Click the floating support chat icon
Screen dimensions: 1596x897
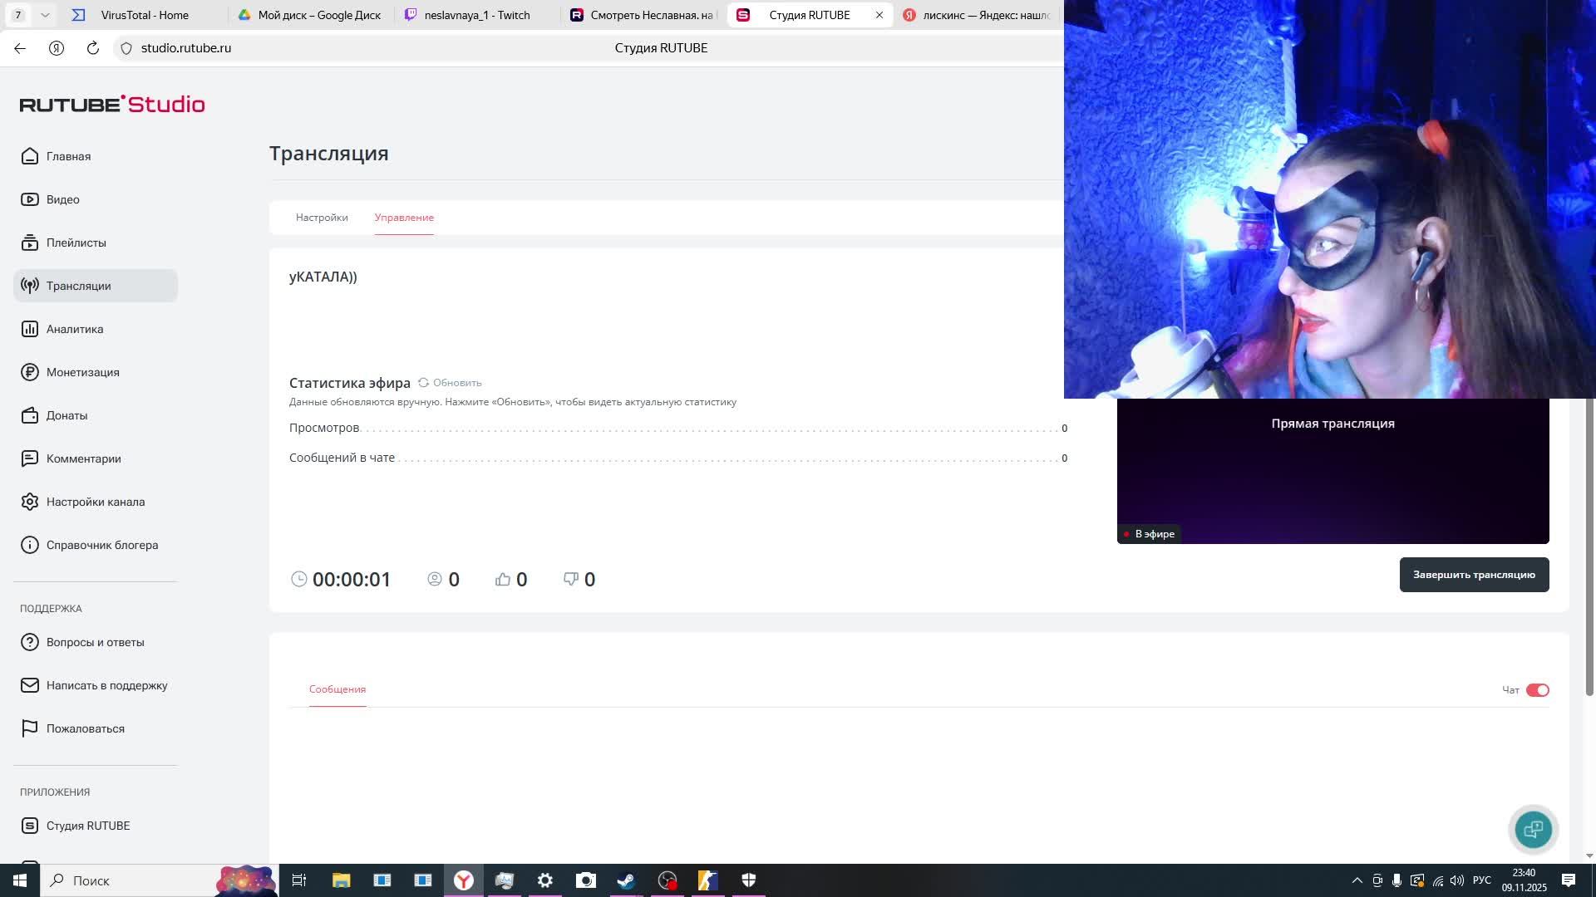pos(1533,829)
